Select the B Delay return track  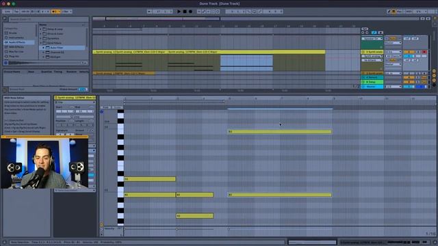click(x=372, y=82)
